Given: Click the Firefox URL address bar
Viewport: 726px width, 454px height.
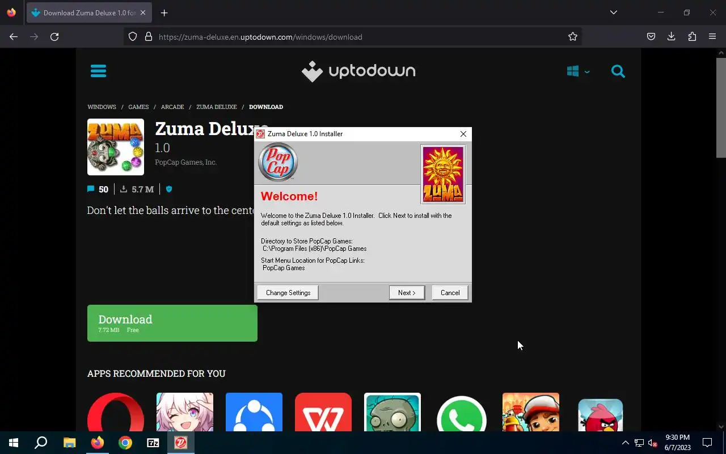Looking at the screenshot, I should coord(352,37).
